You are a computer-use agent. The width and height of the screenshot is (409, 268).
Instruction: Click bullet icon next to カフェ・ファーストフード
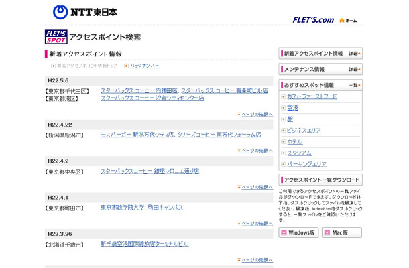pos(283,96)
